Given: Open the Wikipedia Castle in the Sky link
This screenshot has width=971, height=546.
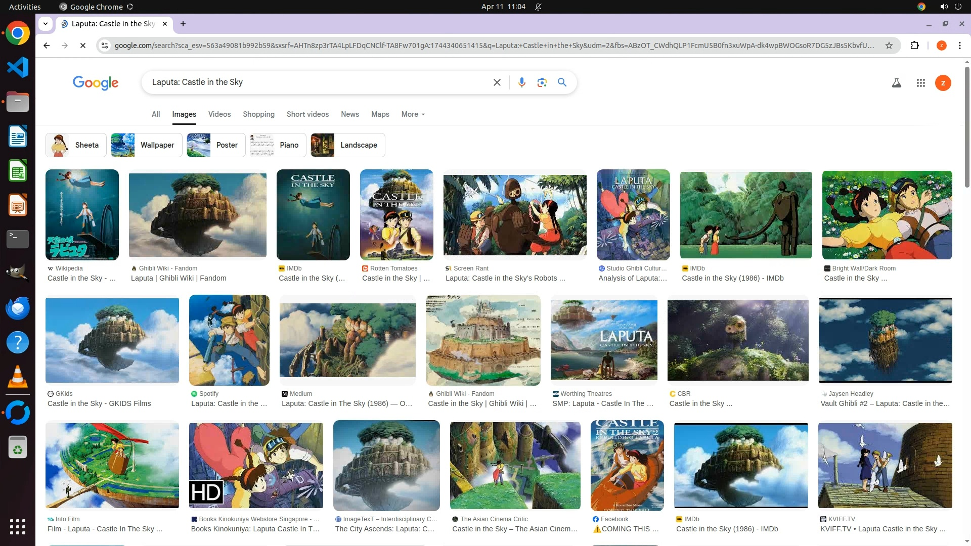Looking at the screenshot, I should [x=81, y=278].
